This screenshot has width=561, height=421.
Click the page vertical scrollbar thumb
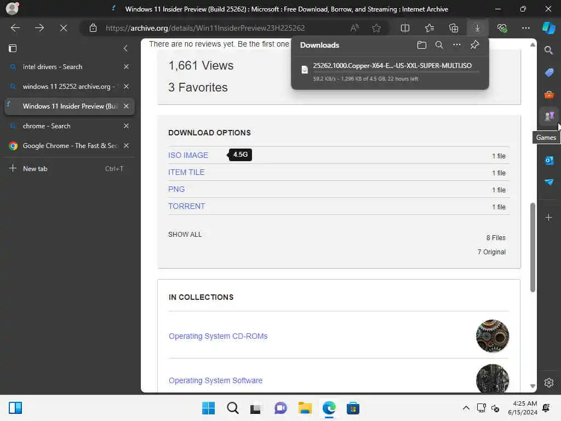click(533, 247)
